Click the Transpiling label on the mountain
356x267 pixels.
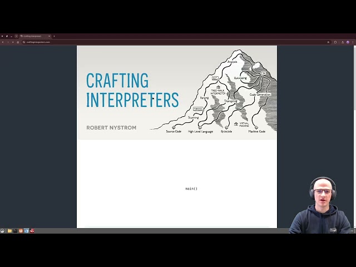tap(231, 101)
